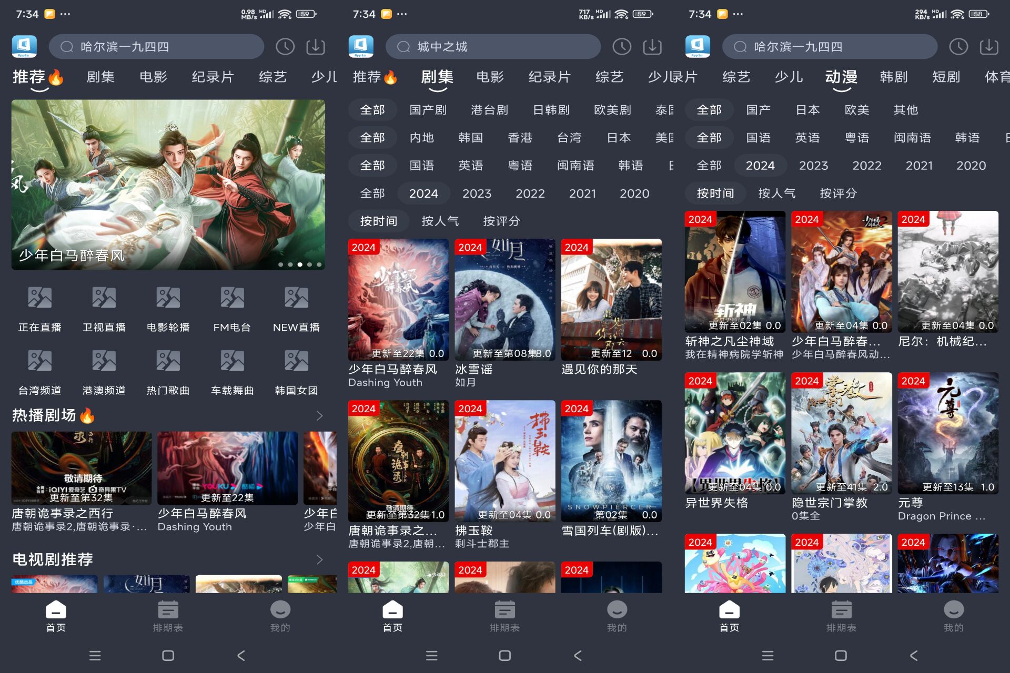Choose 2023 year filter in 剧集 panel
The image size is (1010, 673).
pyautogui.click(x=477, y=193)
